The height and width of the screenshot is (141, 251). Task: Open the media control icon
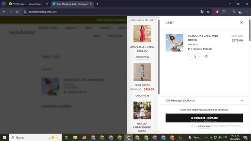point(234,12)
